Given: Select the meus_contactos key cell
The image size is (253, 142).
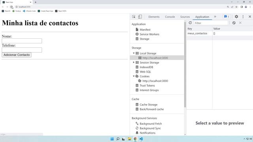Looking at the screenshot, I should (x=199, y=33).
